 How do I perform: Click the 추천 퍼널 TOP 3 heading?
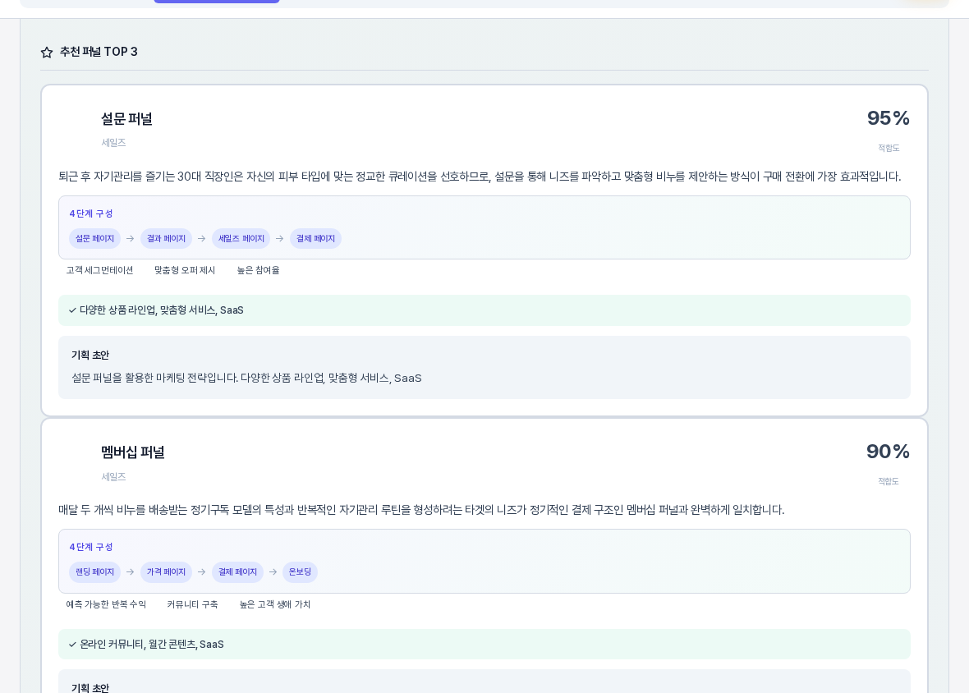pyautogui.click(x=99, y=52)
